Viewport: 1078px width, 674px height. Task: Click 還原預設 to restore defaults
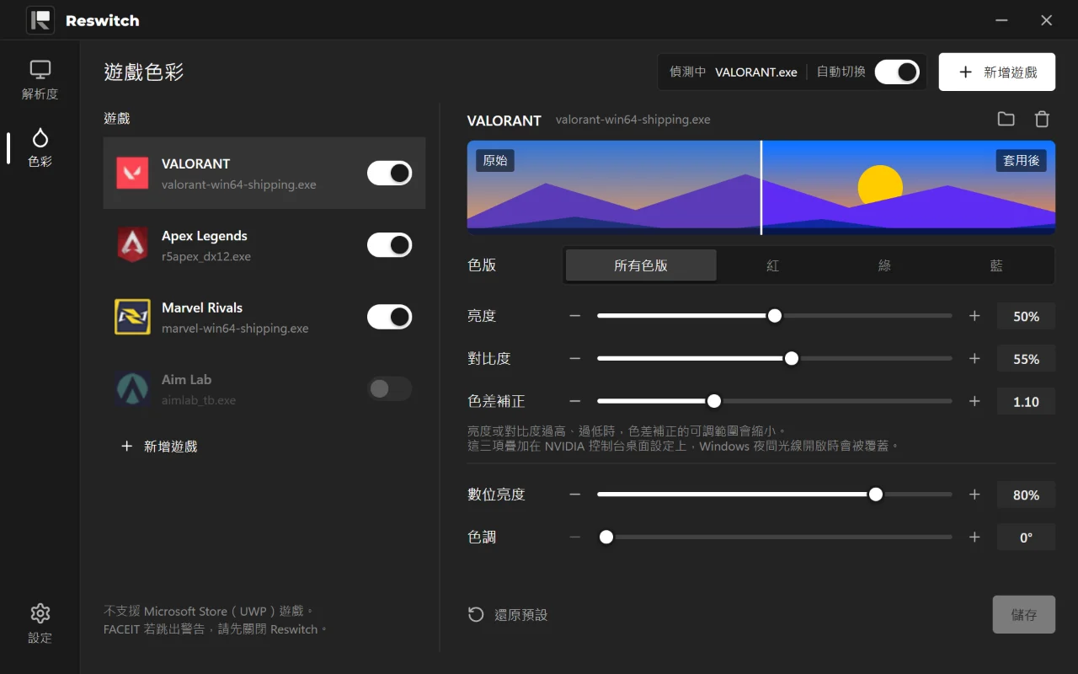pos(508,615)
